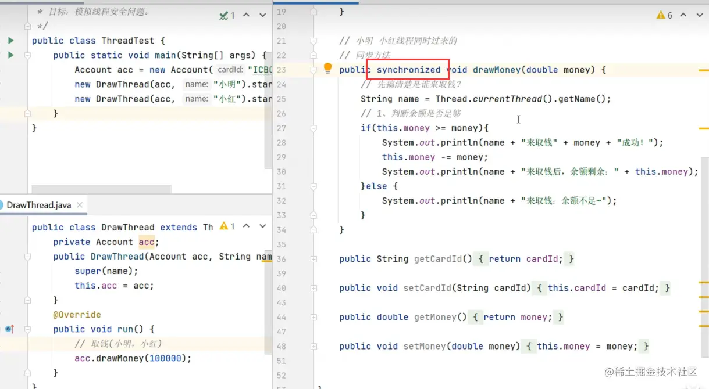Click 'cardId:' parameter hint

(x=230, y=70)
